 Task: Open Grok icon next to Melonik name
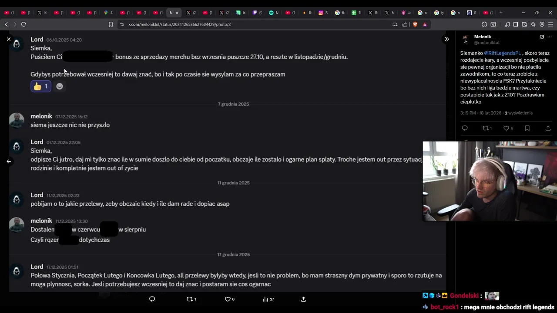(542, 37)
